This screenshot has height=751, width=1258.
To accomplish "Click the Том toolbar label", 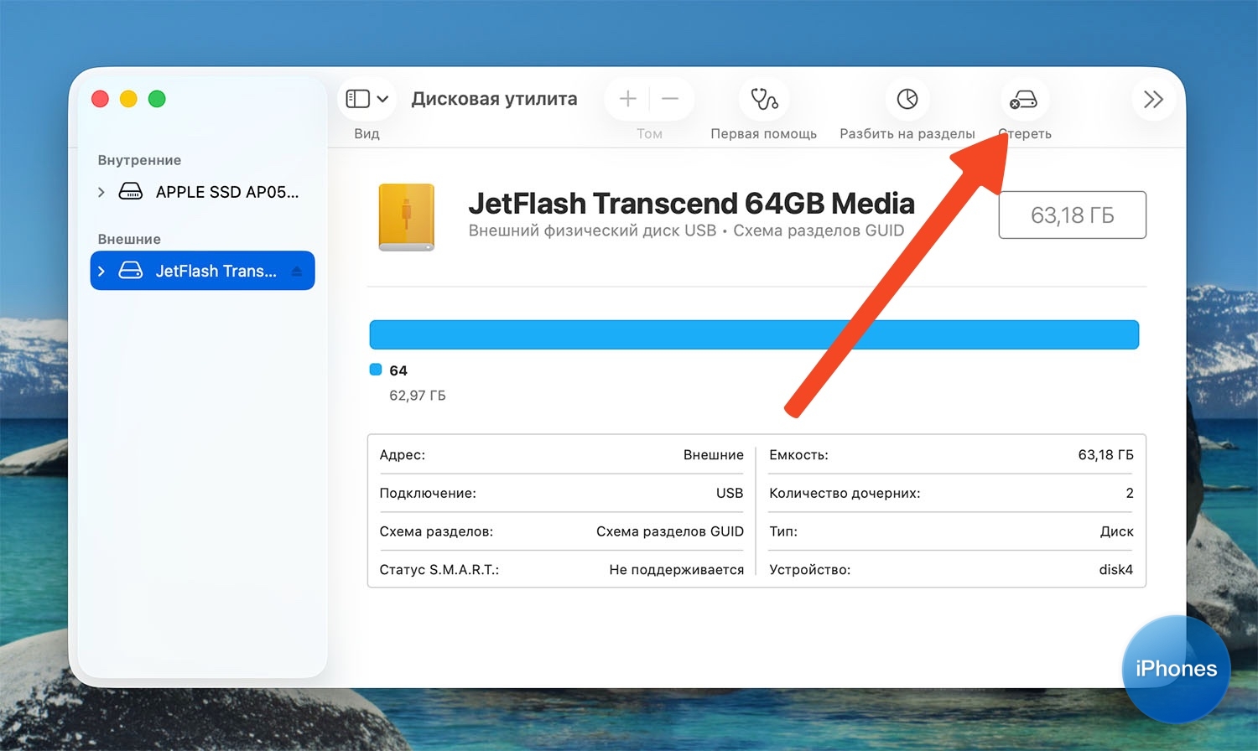I will click(649, 134).
